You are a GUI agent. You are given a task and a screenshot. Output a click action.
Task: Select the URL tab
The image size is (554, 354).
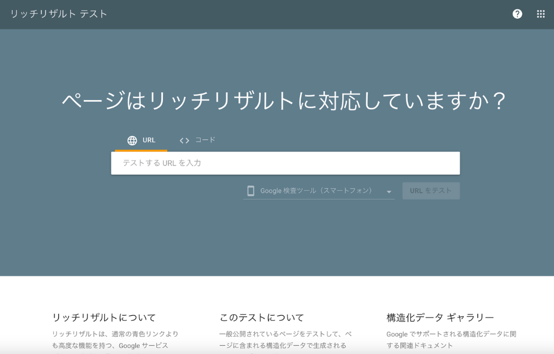click(x=141, y=140)
